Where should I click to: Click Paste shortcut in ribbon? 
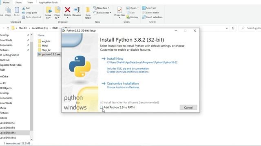[x=31, y=17]
